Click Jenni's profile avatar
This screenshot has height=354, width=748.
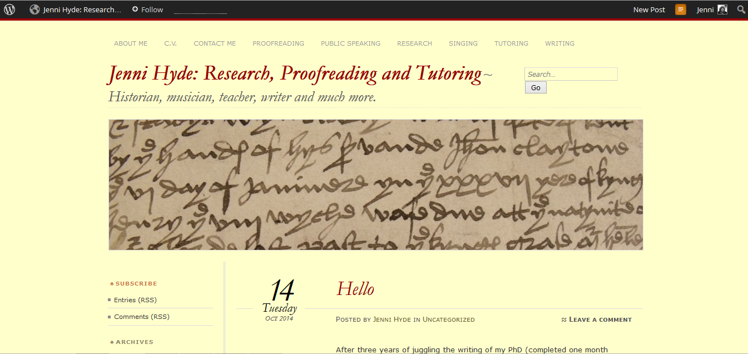pos(722,9)
